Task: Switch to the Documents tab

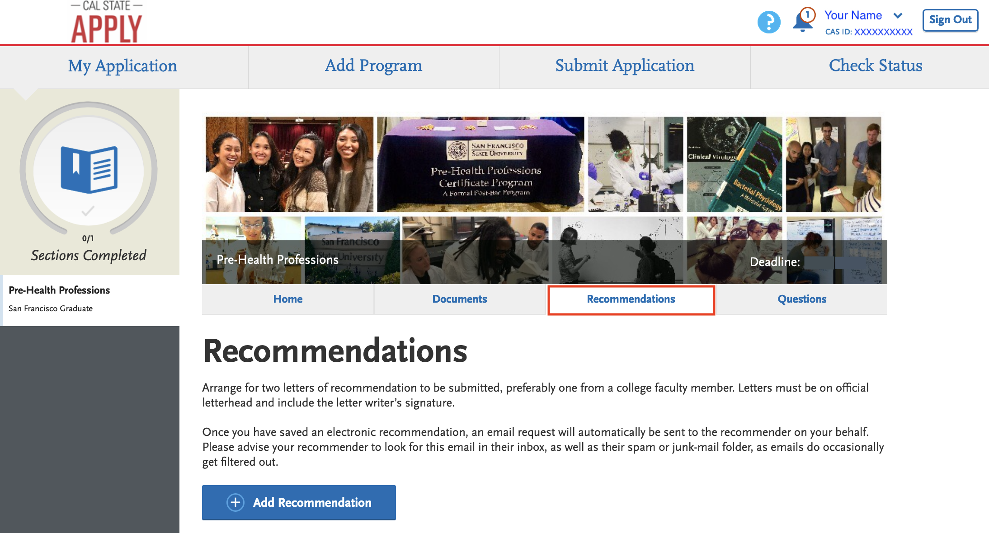Action: 459,299
